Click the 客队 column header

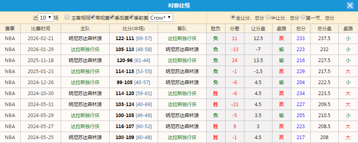coord(182,28)
